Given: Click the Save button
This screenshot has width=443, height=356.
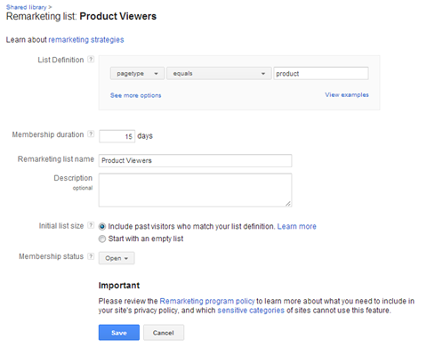Looking at the screenshot, I should 119,333.
